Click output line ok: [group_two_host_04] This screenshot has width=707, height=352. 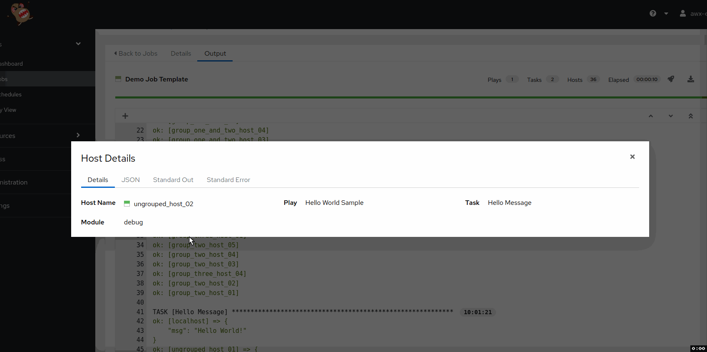tap(196, 255)
